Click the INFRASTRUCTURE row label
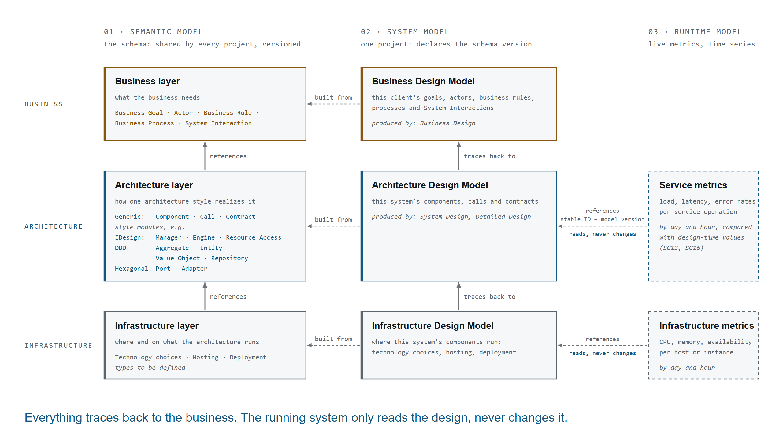Screen dimensions: 783x440 [x=58, y=346]
